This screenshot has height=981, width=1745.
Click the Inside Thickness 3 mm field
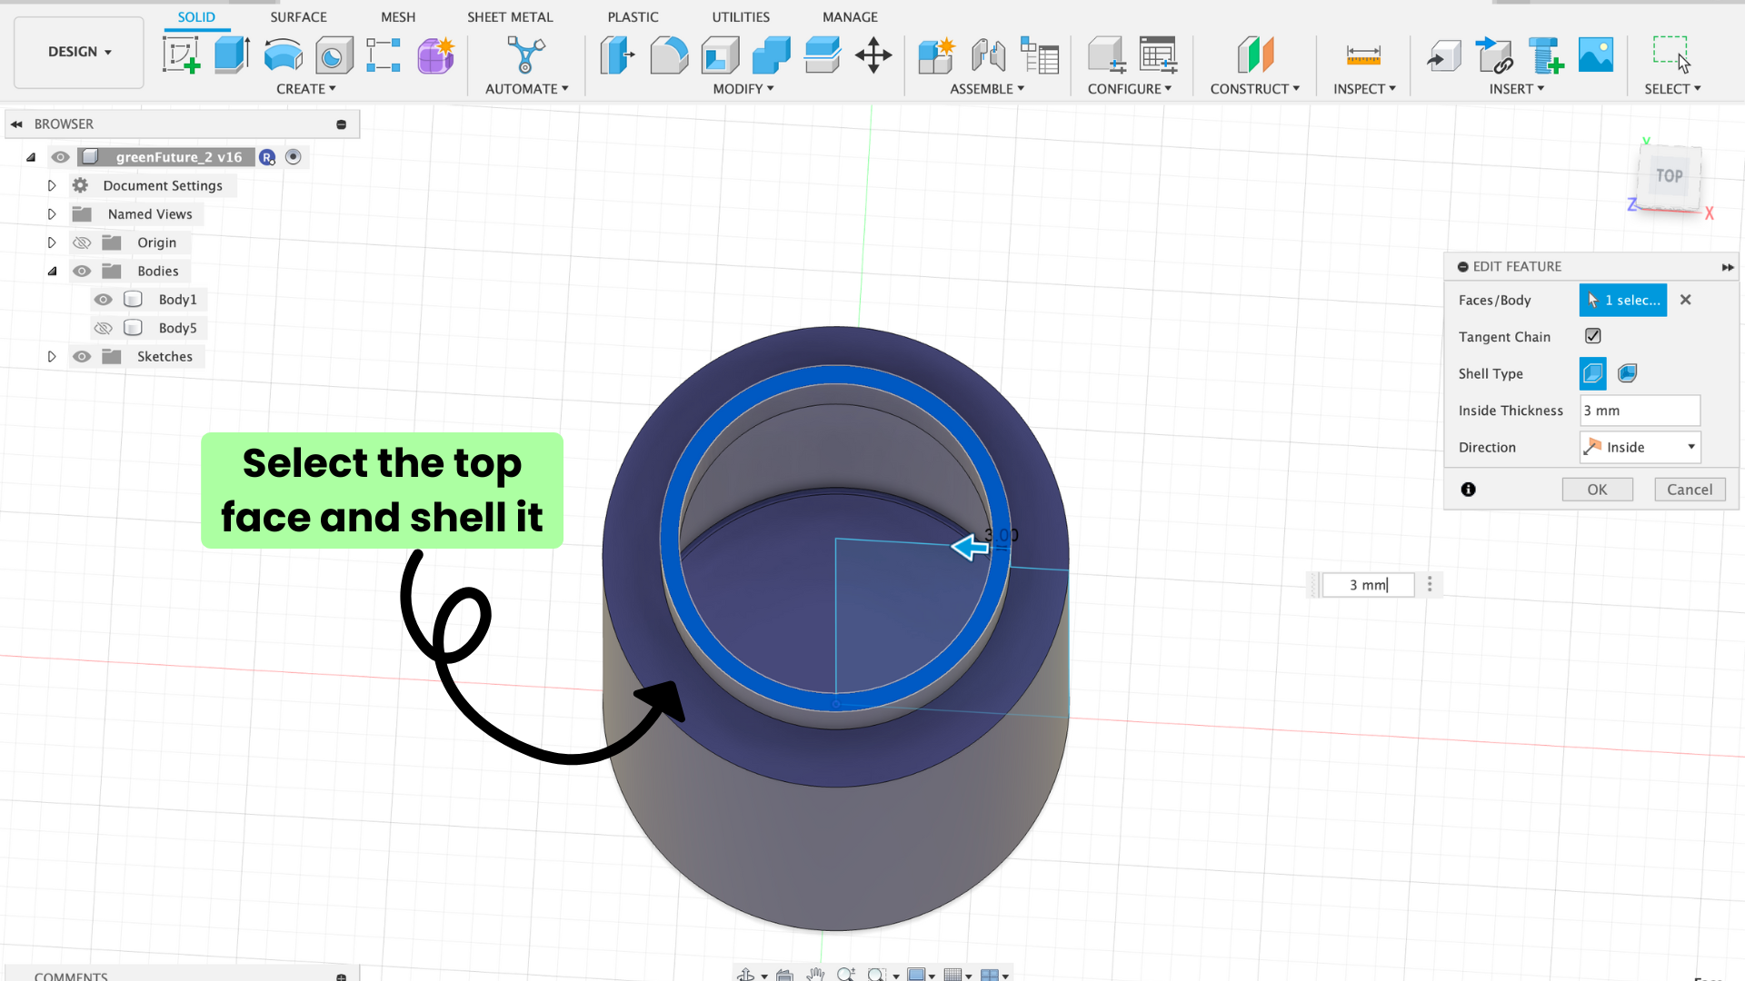point(1640,411)
